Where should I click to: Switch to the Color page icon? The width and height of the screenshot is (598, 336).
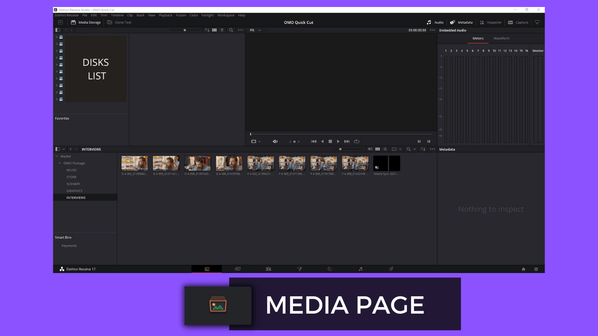[x=330, y=269]
